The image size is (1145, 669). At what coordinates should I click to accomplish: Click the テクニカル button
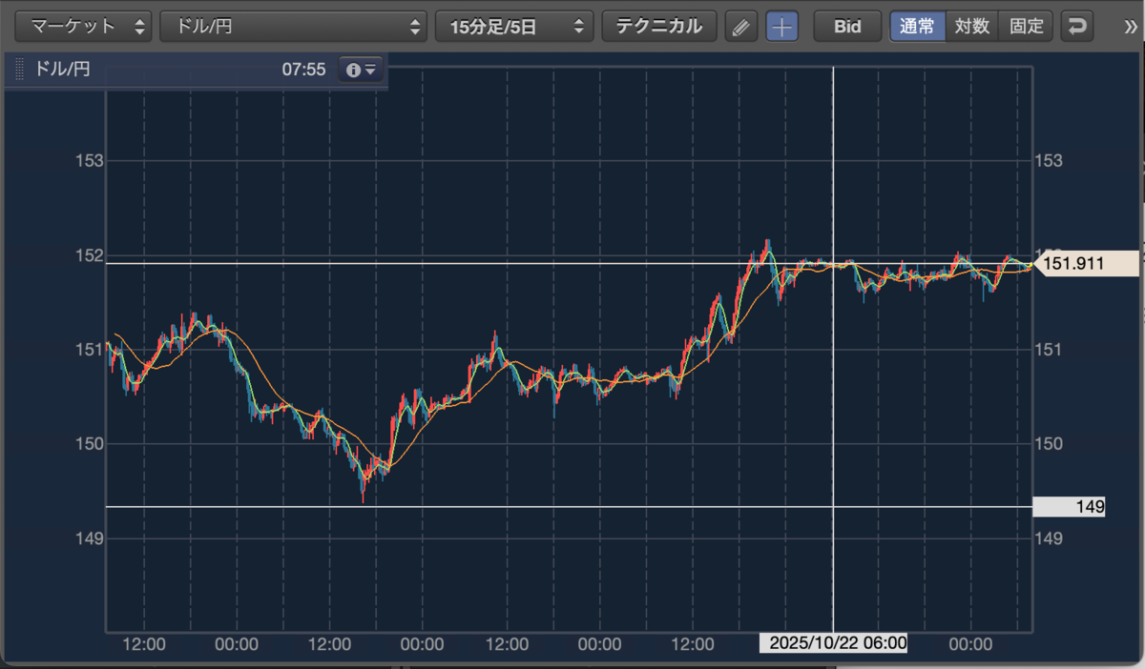659,27
